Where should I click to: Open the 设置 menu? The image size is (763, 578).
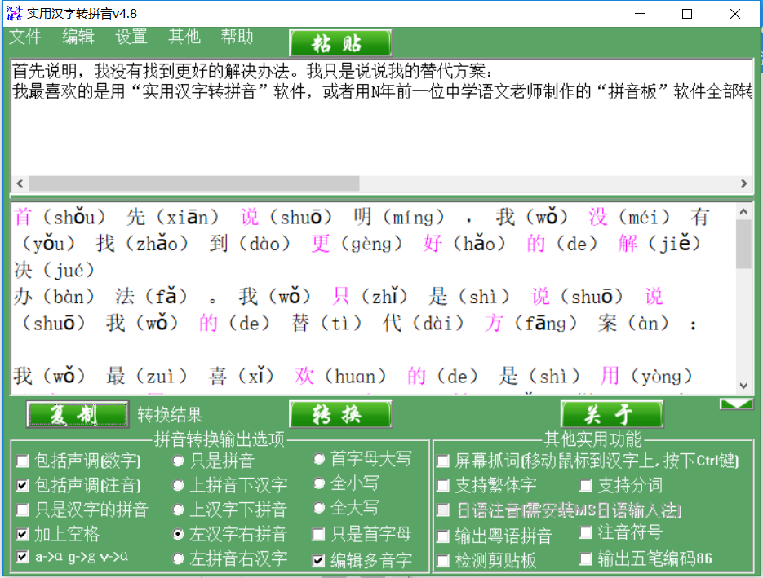131,37
